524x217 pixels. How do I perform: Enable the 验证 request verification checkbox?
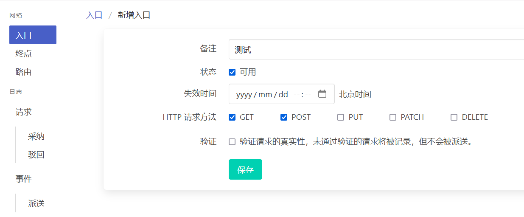[x=232, y=142]
